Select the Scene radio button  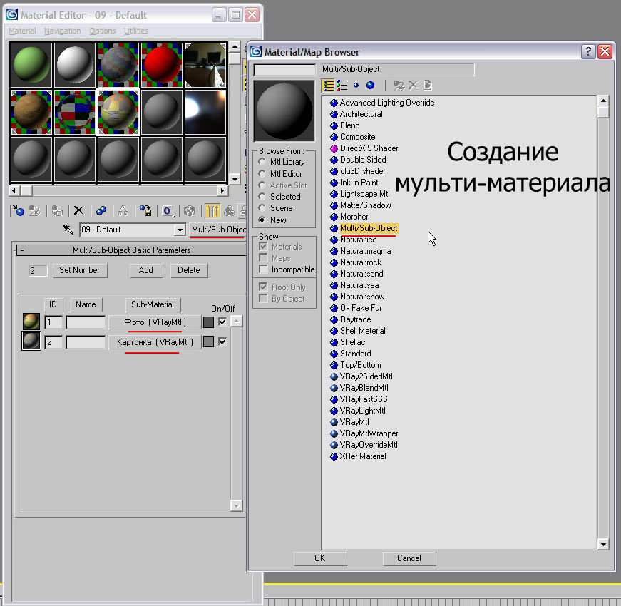pyautogui.click(x=262, y=208)
